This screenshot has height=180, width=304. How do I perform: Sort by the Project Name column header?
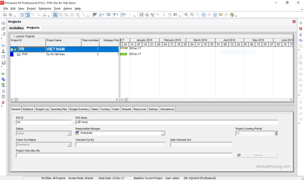point(63,42)
